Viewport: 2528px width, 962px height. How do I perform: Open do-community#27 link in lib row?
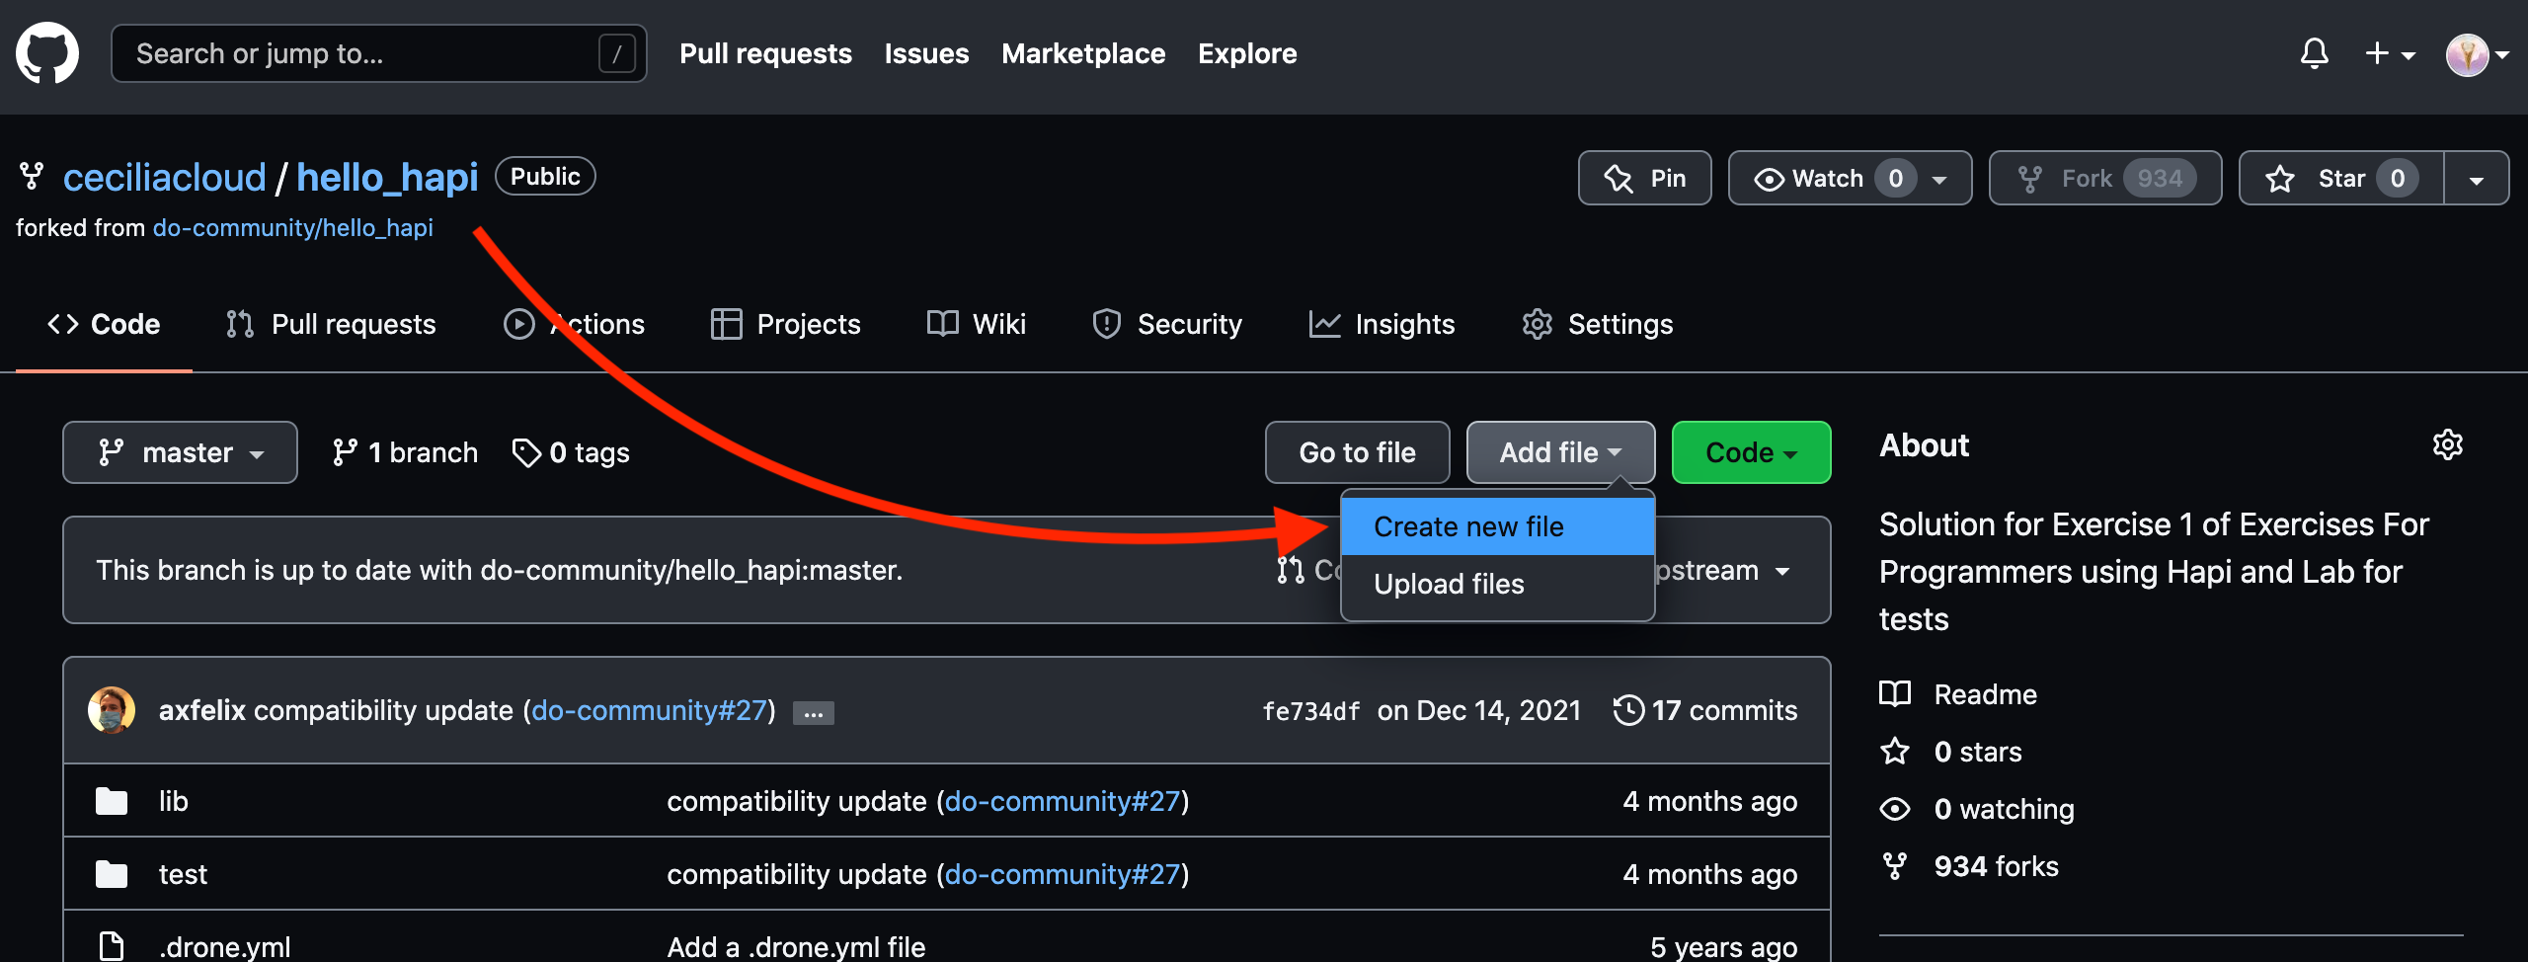(1063, 801)
